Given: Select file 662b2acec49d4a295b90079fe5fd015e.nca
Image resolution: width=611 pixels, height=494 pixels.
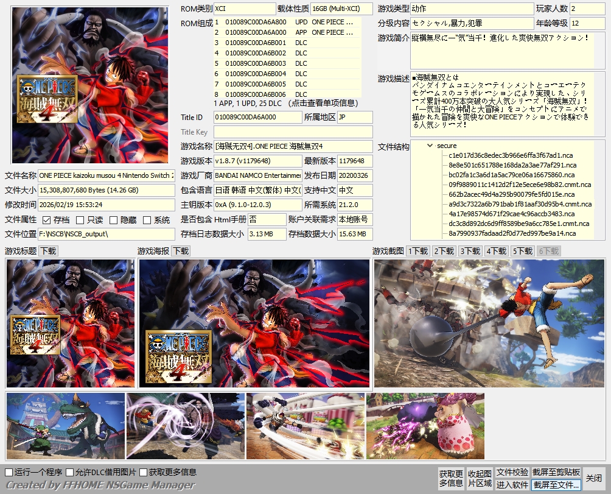Looking at the screenshot, I should pyautogui.click(x=511, y=194).
